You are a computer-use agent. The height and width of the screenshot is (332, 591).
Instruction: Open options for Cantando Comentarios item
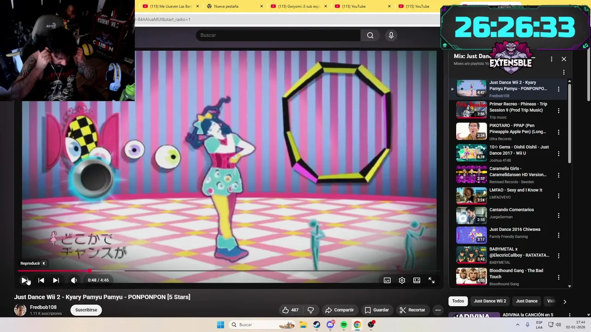pos(559,216)
